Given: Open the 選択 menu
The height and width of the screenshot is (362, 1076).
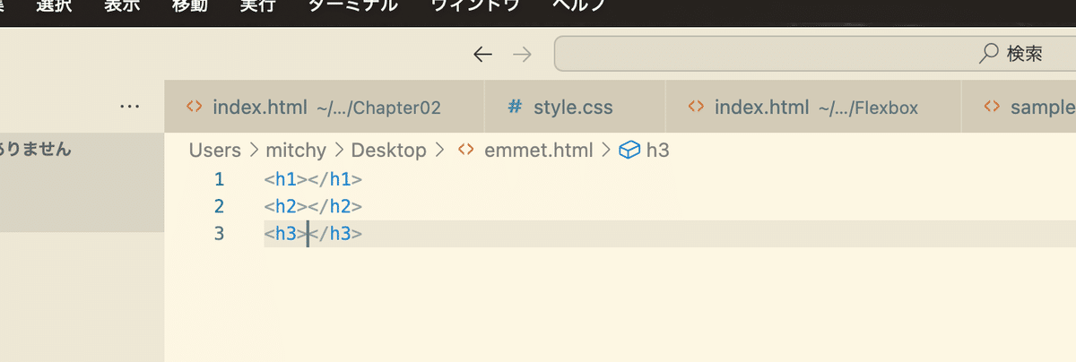Looking at the screenshot, I should (x=54, y=7).
